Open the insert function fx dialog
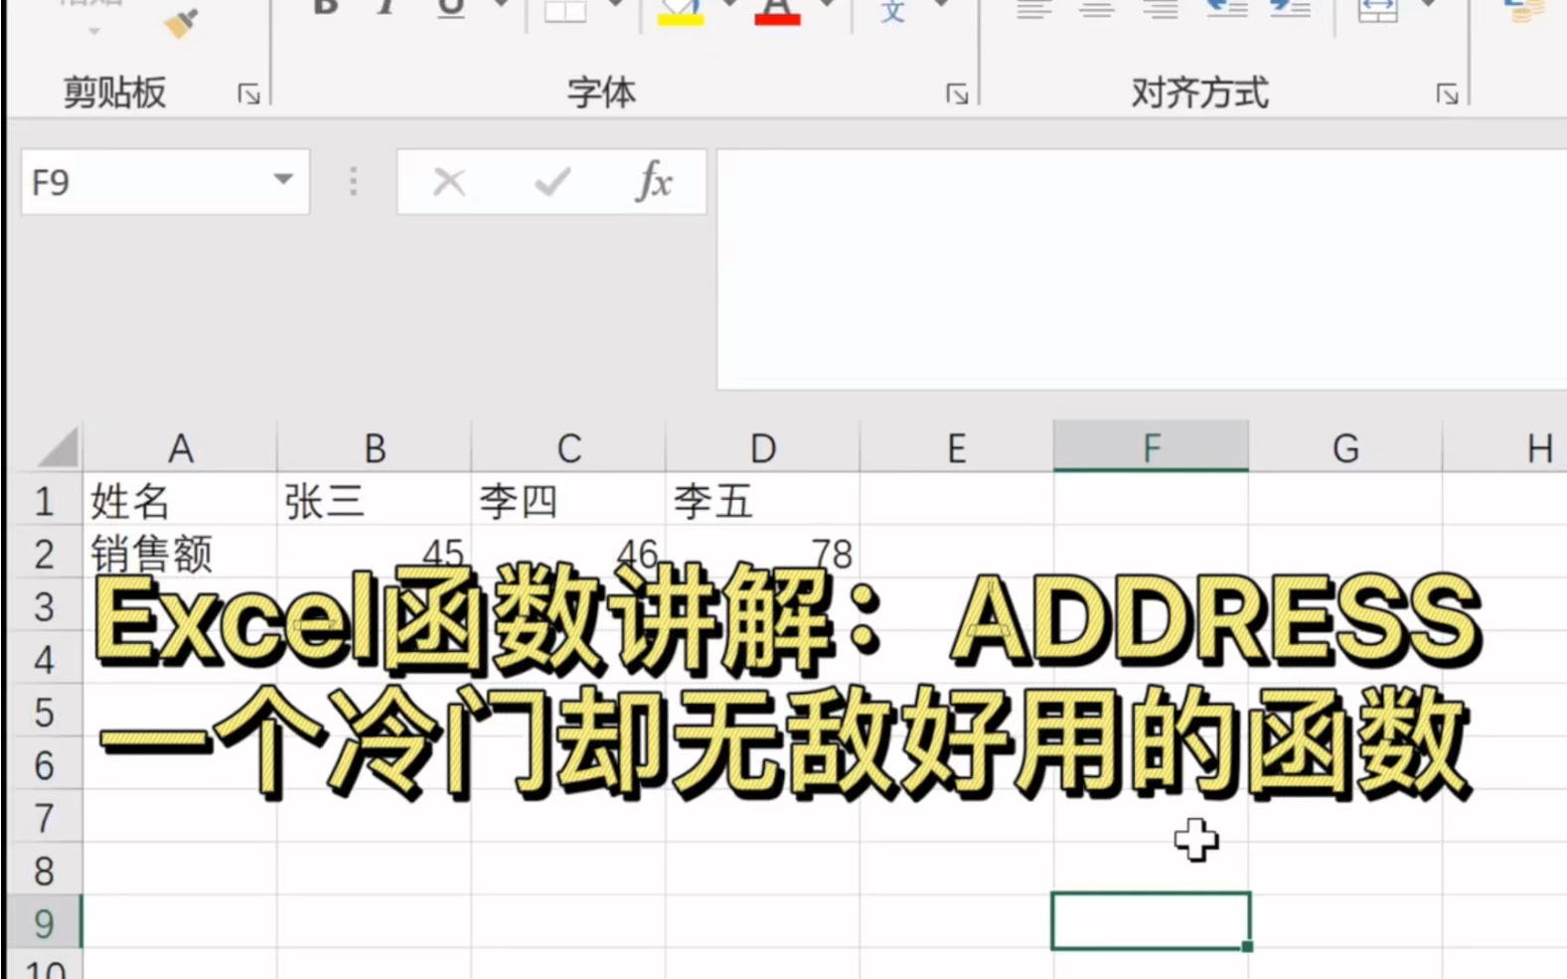The image size is (1567, 979). (654, 182)
